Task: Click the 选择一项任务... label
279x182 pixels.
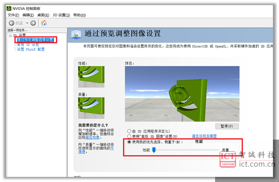Action: [17, 30]
